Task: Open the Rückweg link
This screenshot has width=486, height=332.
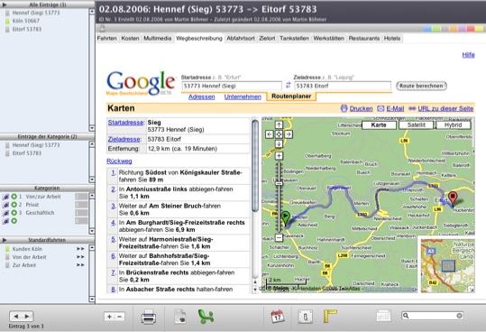Action: pyautogui.click(x=119, y=161)
